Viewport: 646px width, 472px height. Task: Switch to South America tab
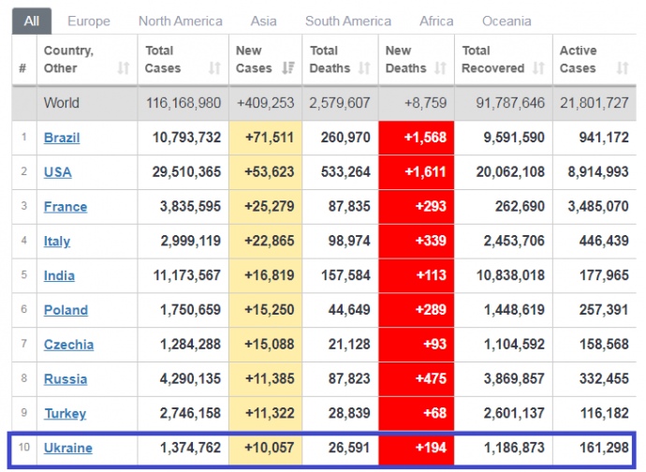(x=348, y=21)
